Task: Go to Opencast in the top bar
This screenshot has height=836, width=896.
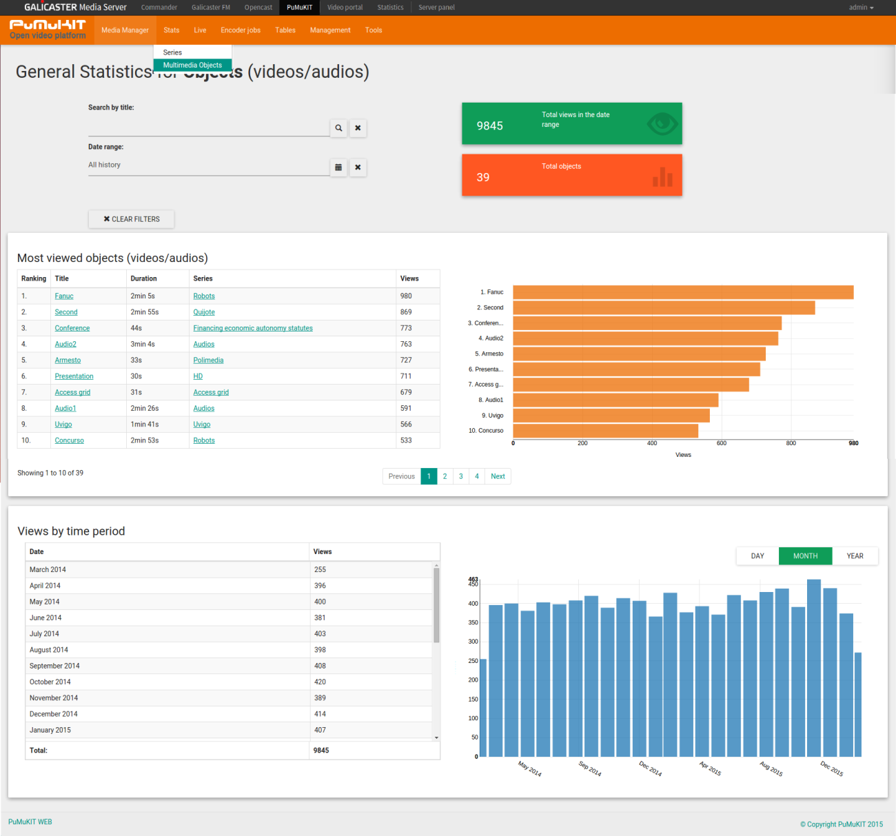Action: click(x=258, y=8)
